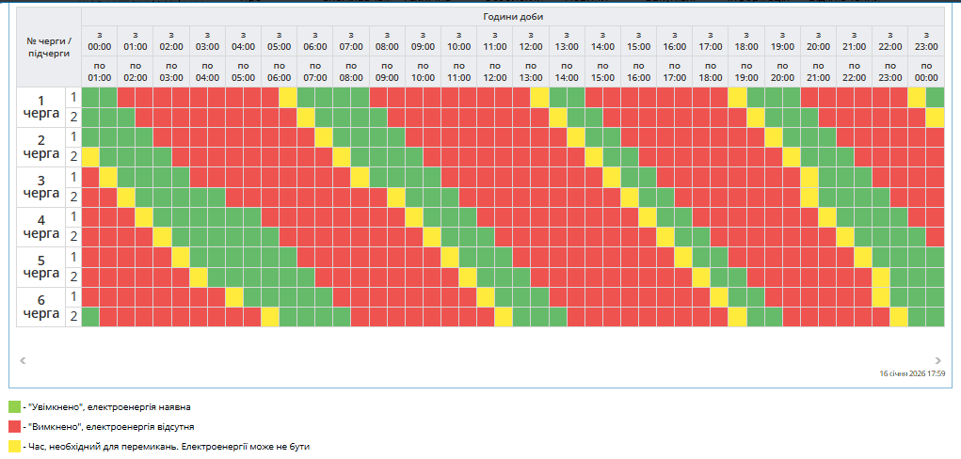Click the "з 23:00" hour header cell
The width and height of the screenshot is (961, 459).
[x=926, y=40]
